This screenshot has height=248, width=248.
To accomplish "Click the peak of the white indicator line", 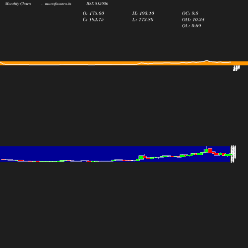I will coord(207,61).
